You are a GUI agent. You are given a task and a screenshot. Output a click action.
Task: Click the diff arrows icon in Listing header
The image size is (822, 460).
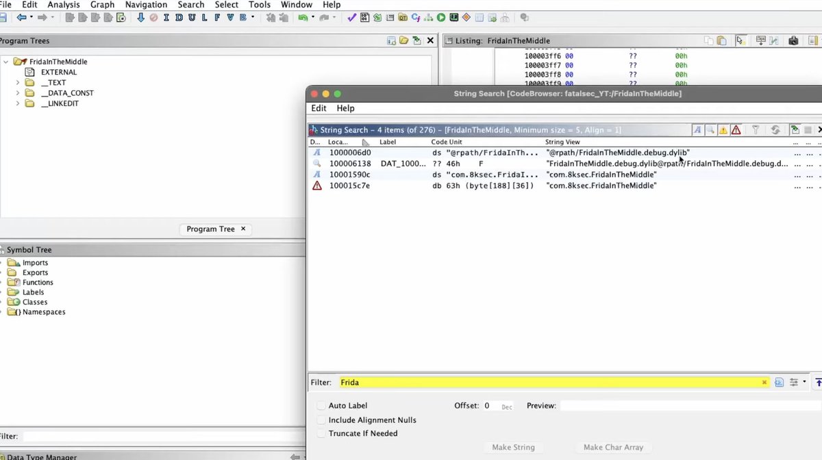coord(774,41)
